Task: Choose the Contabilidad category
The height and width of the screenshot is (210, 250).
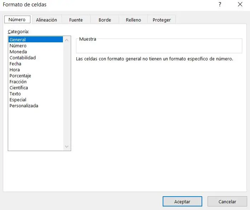Action: (36, 58)
